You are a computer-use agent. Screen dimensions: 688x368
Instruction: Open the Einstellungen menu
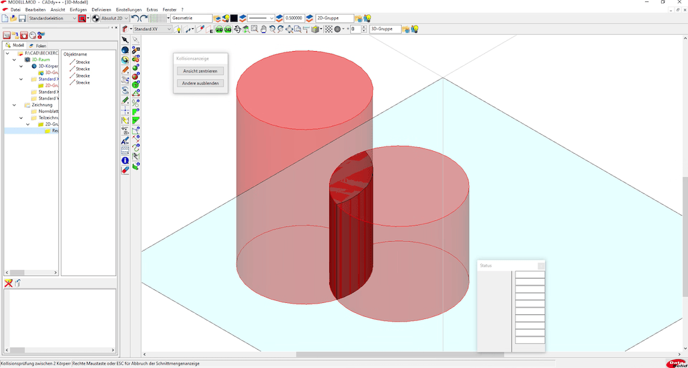[129, 9]
